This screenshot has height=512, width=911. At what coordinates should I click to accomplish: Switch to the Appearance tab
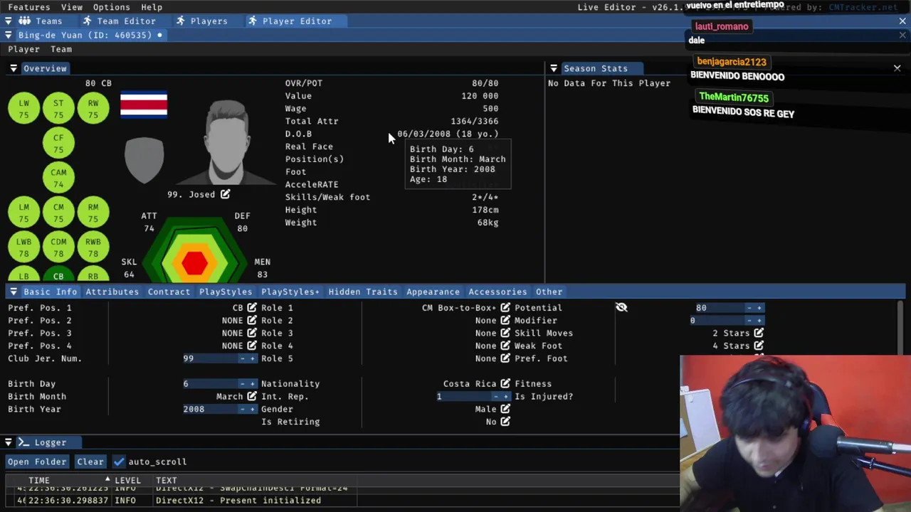click(x=433, y=292)
